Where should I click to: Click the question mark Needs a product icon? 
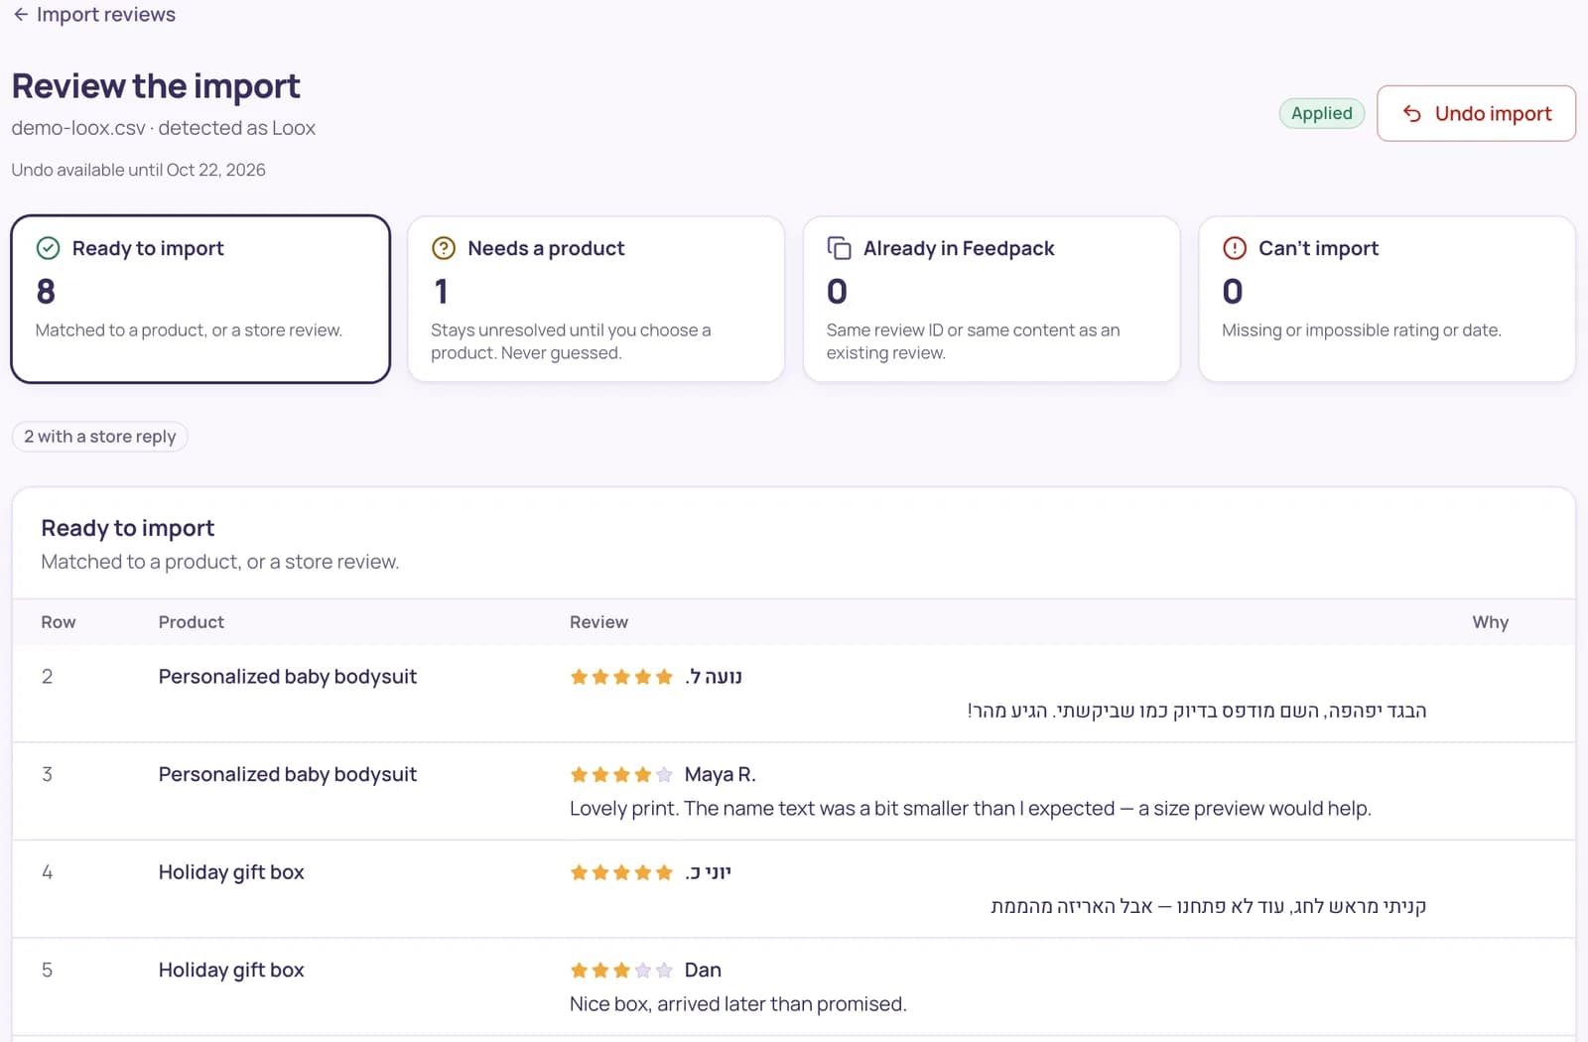tap(444, 248)
